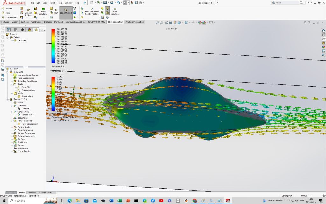This screenshot has height=204, width=326.
Task: Collapse the Goals tree node
Action: click(x=11, y=84)
